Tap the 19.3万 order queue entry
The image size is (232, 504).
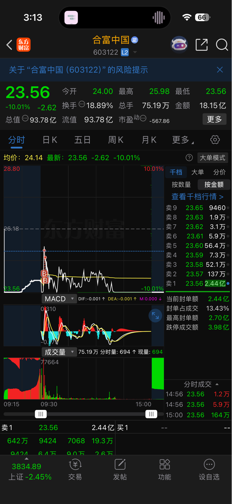coord(102,441)
